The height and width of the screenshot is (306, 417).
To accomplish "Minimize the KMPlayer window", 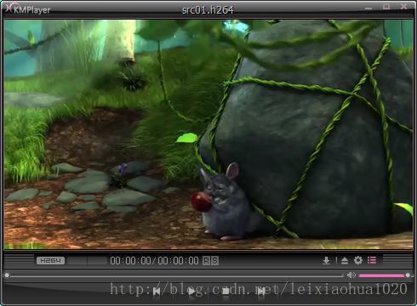I will point(368,8).
